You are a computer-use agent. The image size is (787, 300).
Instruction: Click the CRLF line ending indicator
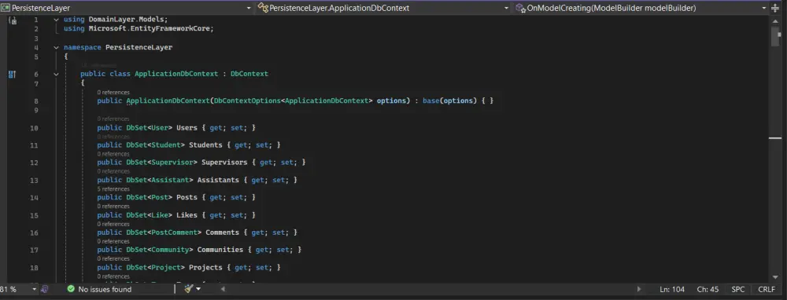[x=767, y=290]
